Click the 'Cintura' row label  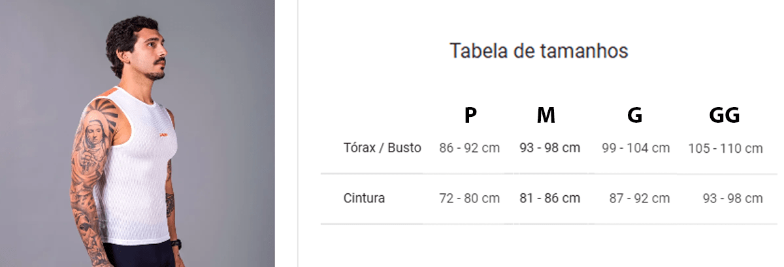point(364,198)
